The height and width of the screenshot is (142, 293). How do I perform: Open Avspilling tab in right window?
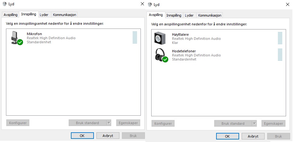pyautogui.click(x=156, y=15)
